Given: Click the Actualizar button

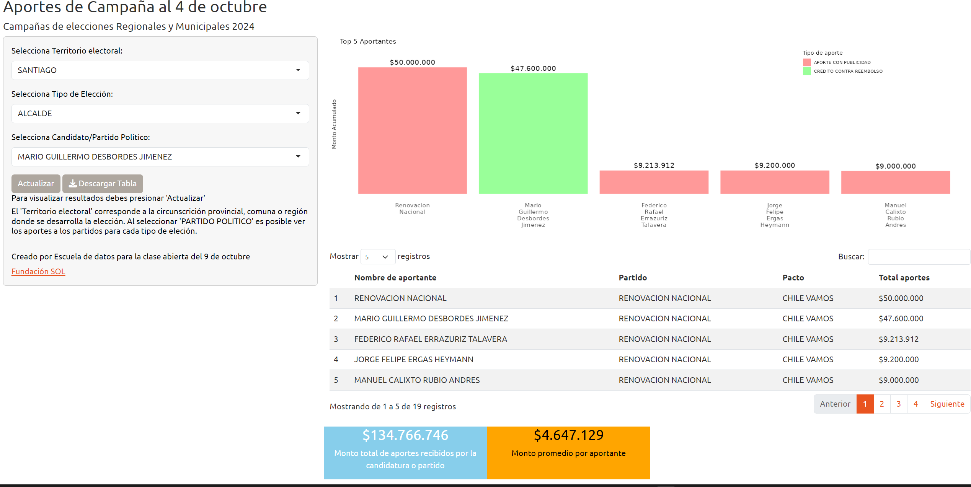Looking at the screenshot, I should click(x=36, y=184).
